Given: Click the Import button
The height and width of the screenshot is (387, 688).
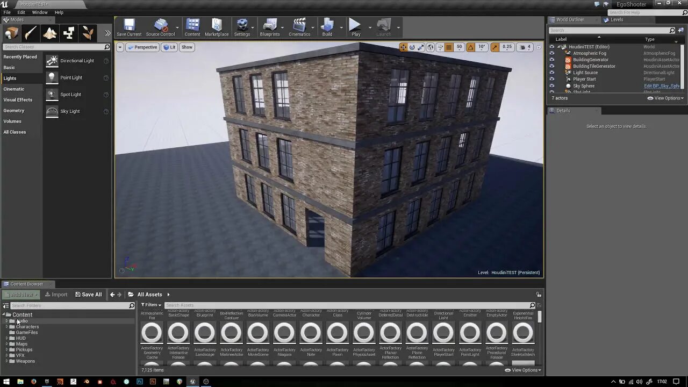Looking at the screenshot, I should pyautogui.click(x=56, y=295).
